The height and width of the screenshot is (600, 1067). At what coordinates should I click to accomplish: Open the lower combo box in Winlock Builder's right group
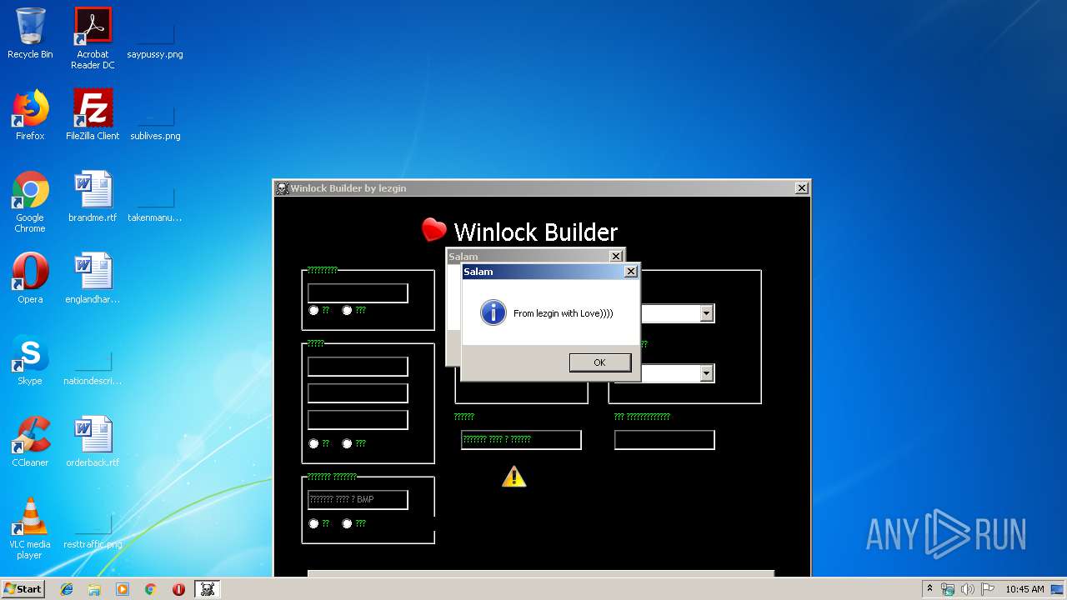[x=707, y=373]
